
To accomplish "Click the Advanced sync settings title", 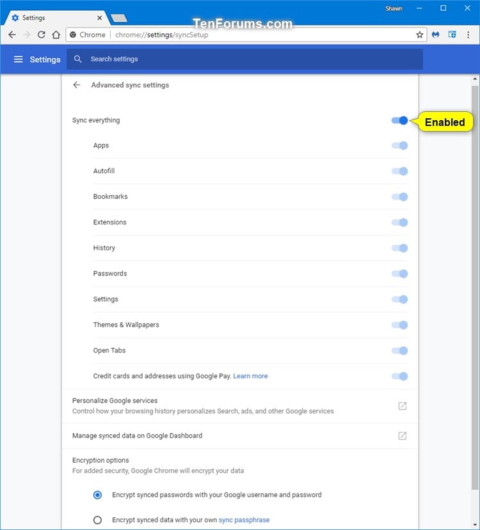I will (x=130, y=85).
